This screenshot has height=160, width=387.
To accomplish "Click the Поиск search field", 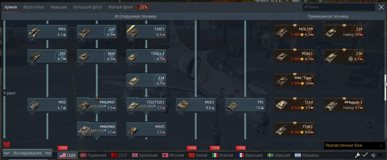I will point(339,7).
